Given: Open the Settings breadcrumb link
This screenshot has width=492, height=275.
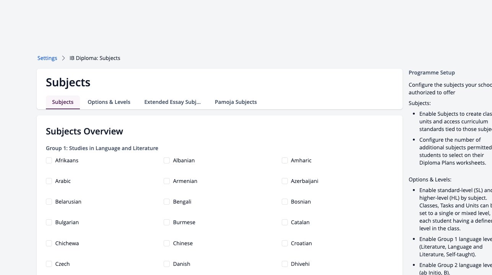Looking at the screenshot, I should tap(47, 58).
